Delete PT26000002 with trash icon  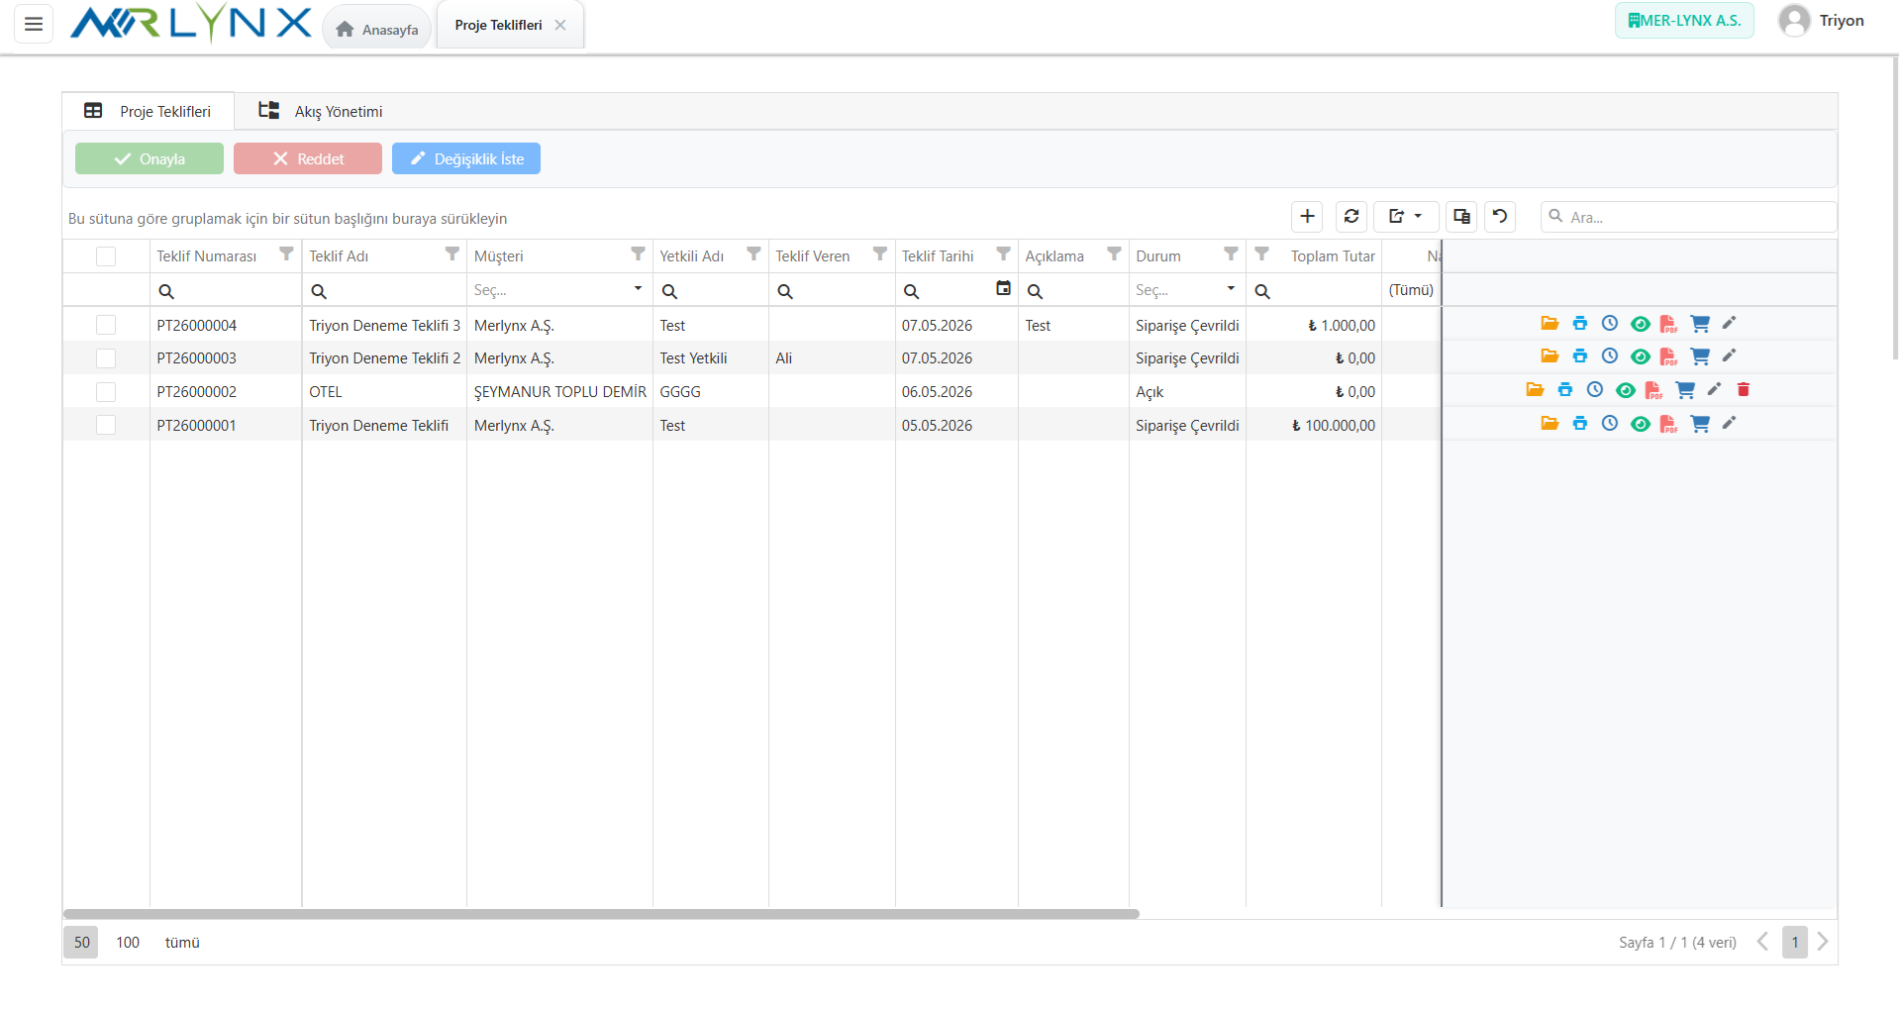1744,390
